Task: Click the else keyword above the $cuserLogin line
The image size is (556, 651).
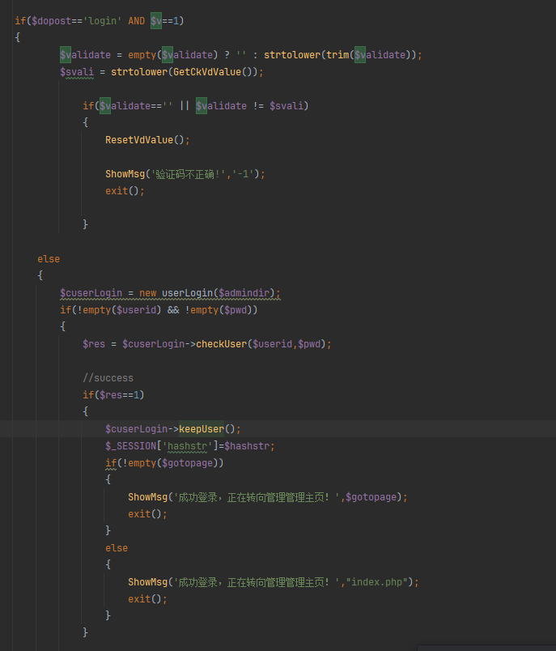Action: point(49,259)
